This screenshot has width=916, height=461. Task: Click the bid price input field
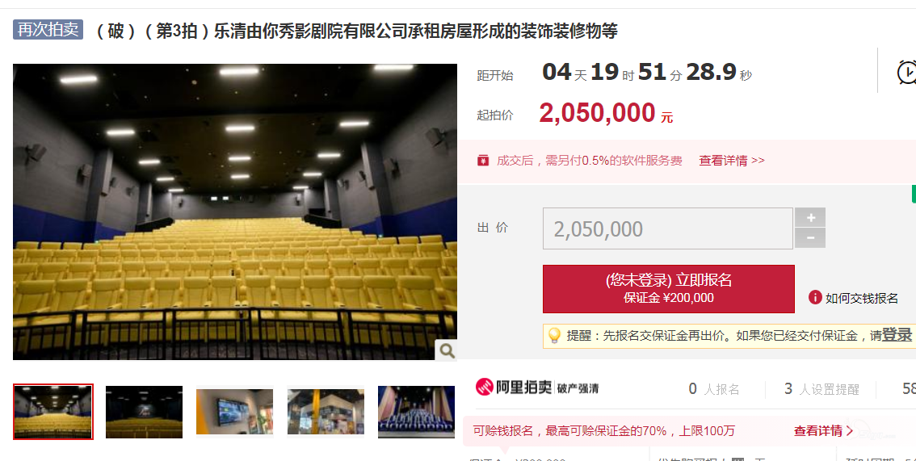click(x=668, y=228)
